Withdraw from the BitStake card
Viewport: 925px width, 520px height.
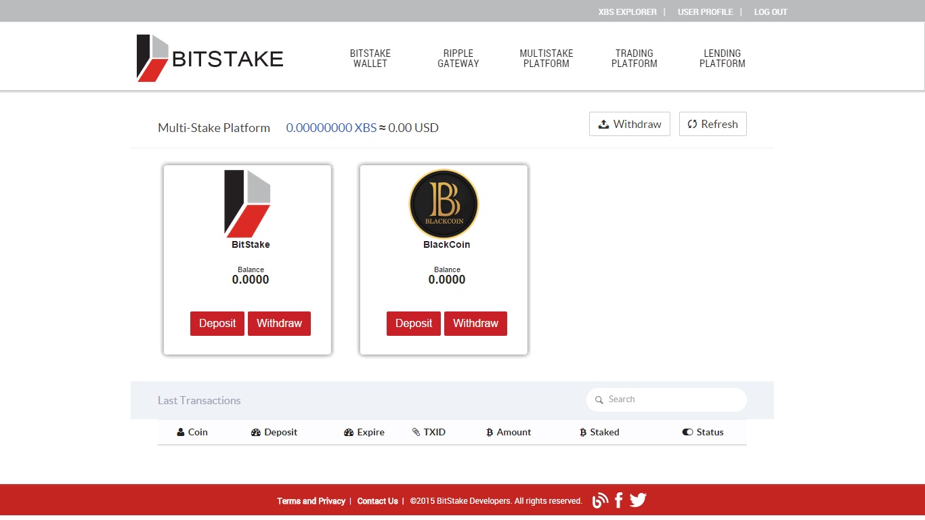point(279,324)
